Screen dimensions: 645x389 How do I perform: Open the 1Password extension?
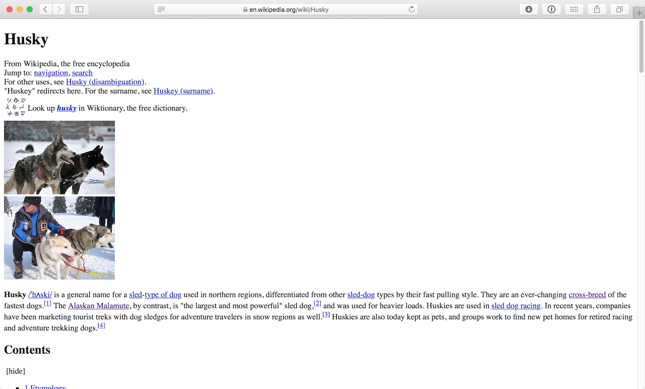[551, 9]
